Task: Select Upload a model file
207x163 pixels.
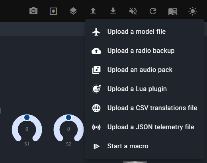Action: click(145, 32)
